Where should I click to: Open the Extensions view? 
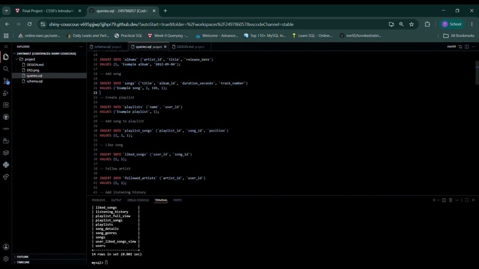click(6, 105)
